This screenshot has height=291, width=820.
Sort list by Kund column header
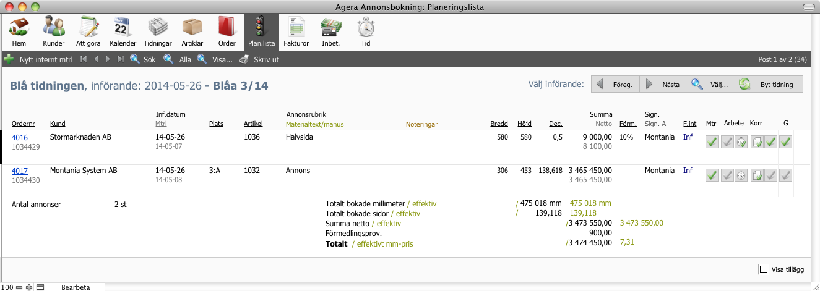pos(58,124)
